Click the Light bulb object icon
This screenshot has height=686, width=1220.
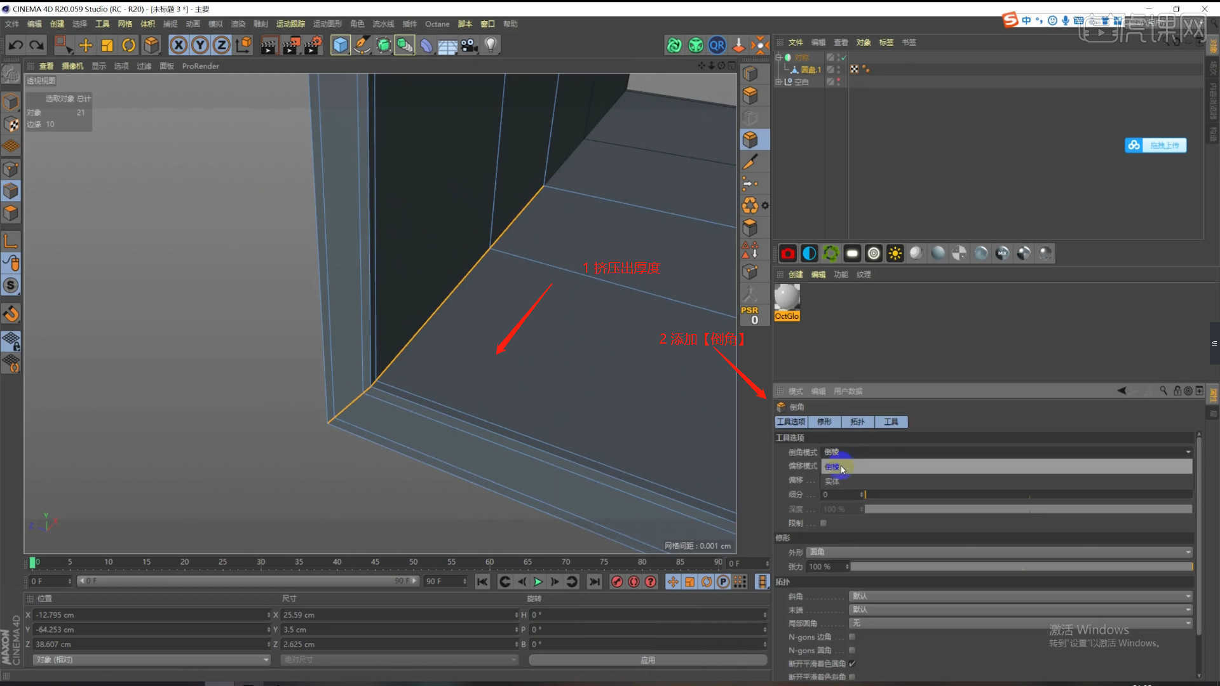tap(491, 45)
